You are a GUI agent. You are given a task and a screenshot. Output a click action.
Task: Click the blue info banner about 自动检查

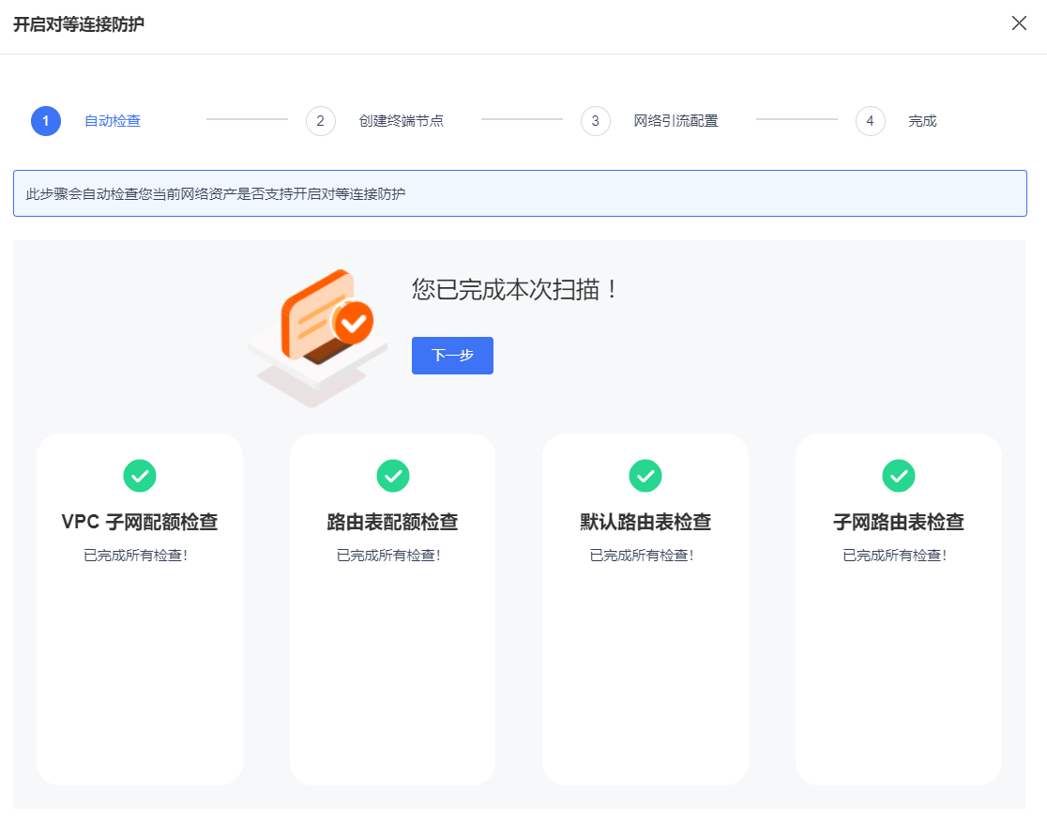tap(520, 193)
